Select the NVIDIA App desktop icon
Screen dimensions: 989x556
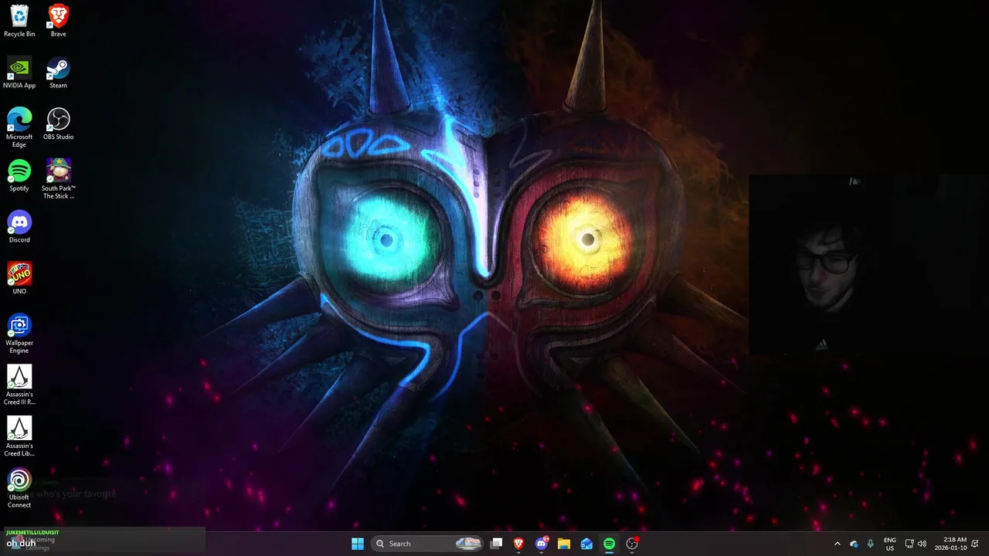click(19, 73)
